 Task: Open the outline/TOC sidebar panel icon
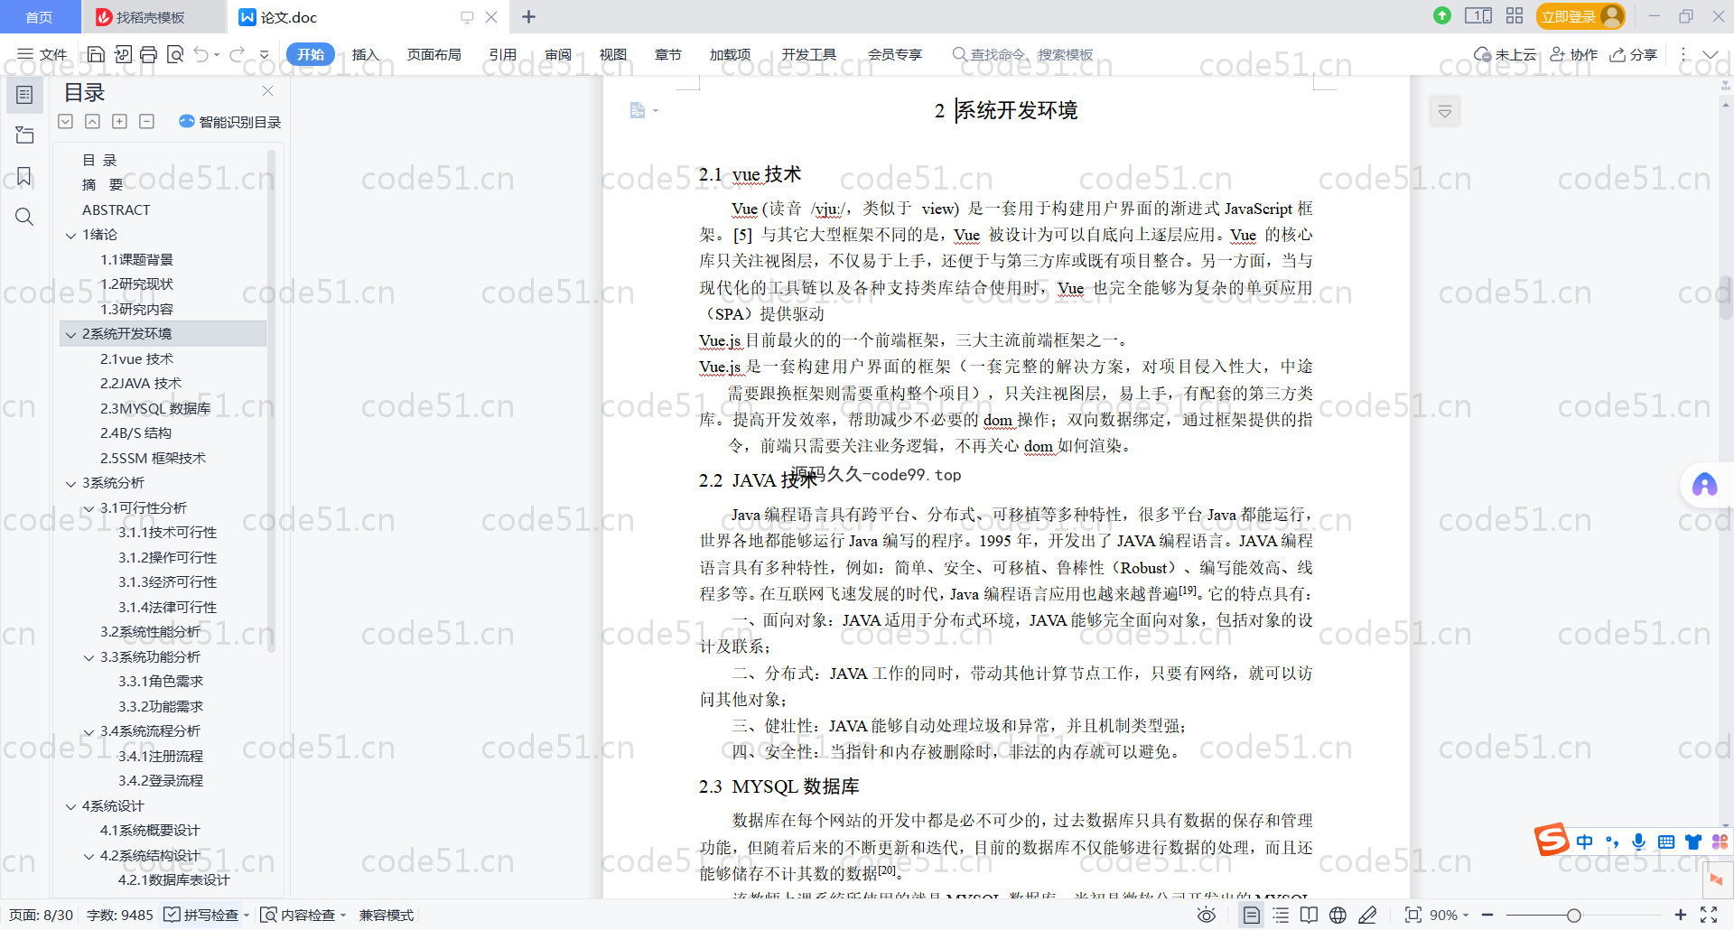24,95
